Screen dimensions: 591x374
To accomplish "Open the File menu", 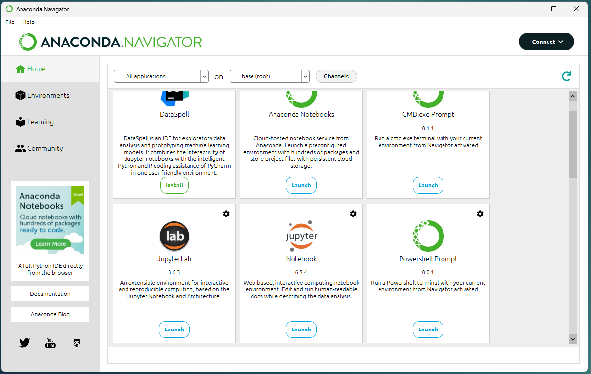I will (10, 22).
